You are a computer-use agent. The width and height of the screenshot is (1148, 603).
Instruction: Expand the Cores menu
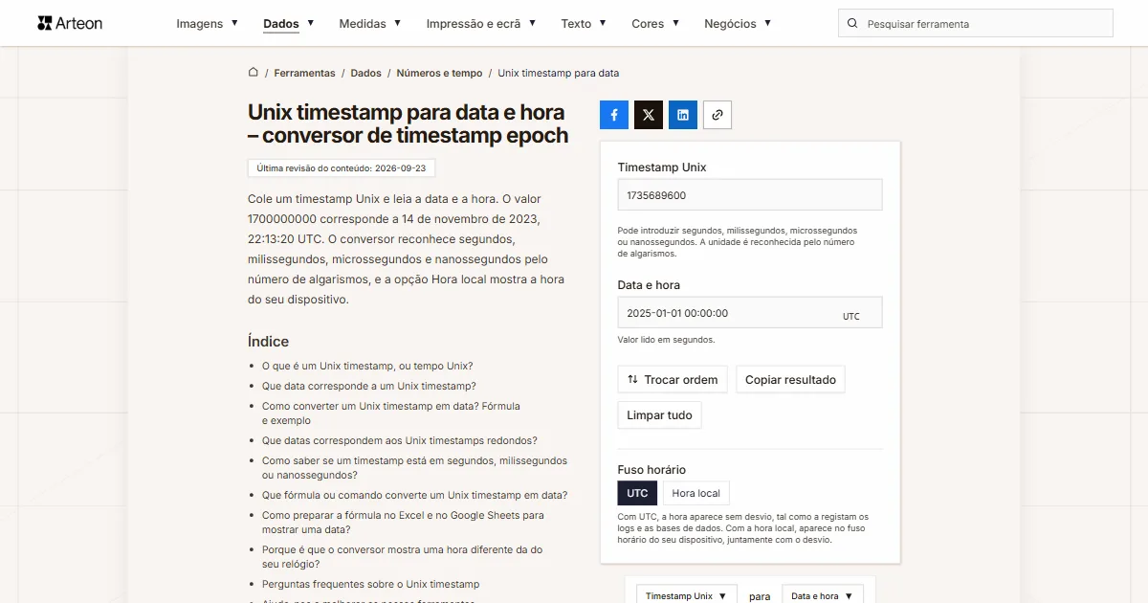(x=655, y=24)
